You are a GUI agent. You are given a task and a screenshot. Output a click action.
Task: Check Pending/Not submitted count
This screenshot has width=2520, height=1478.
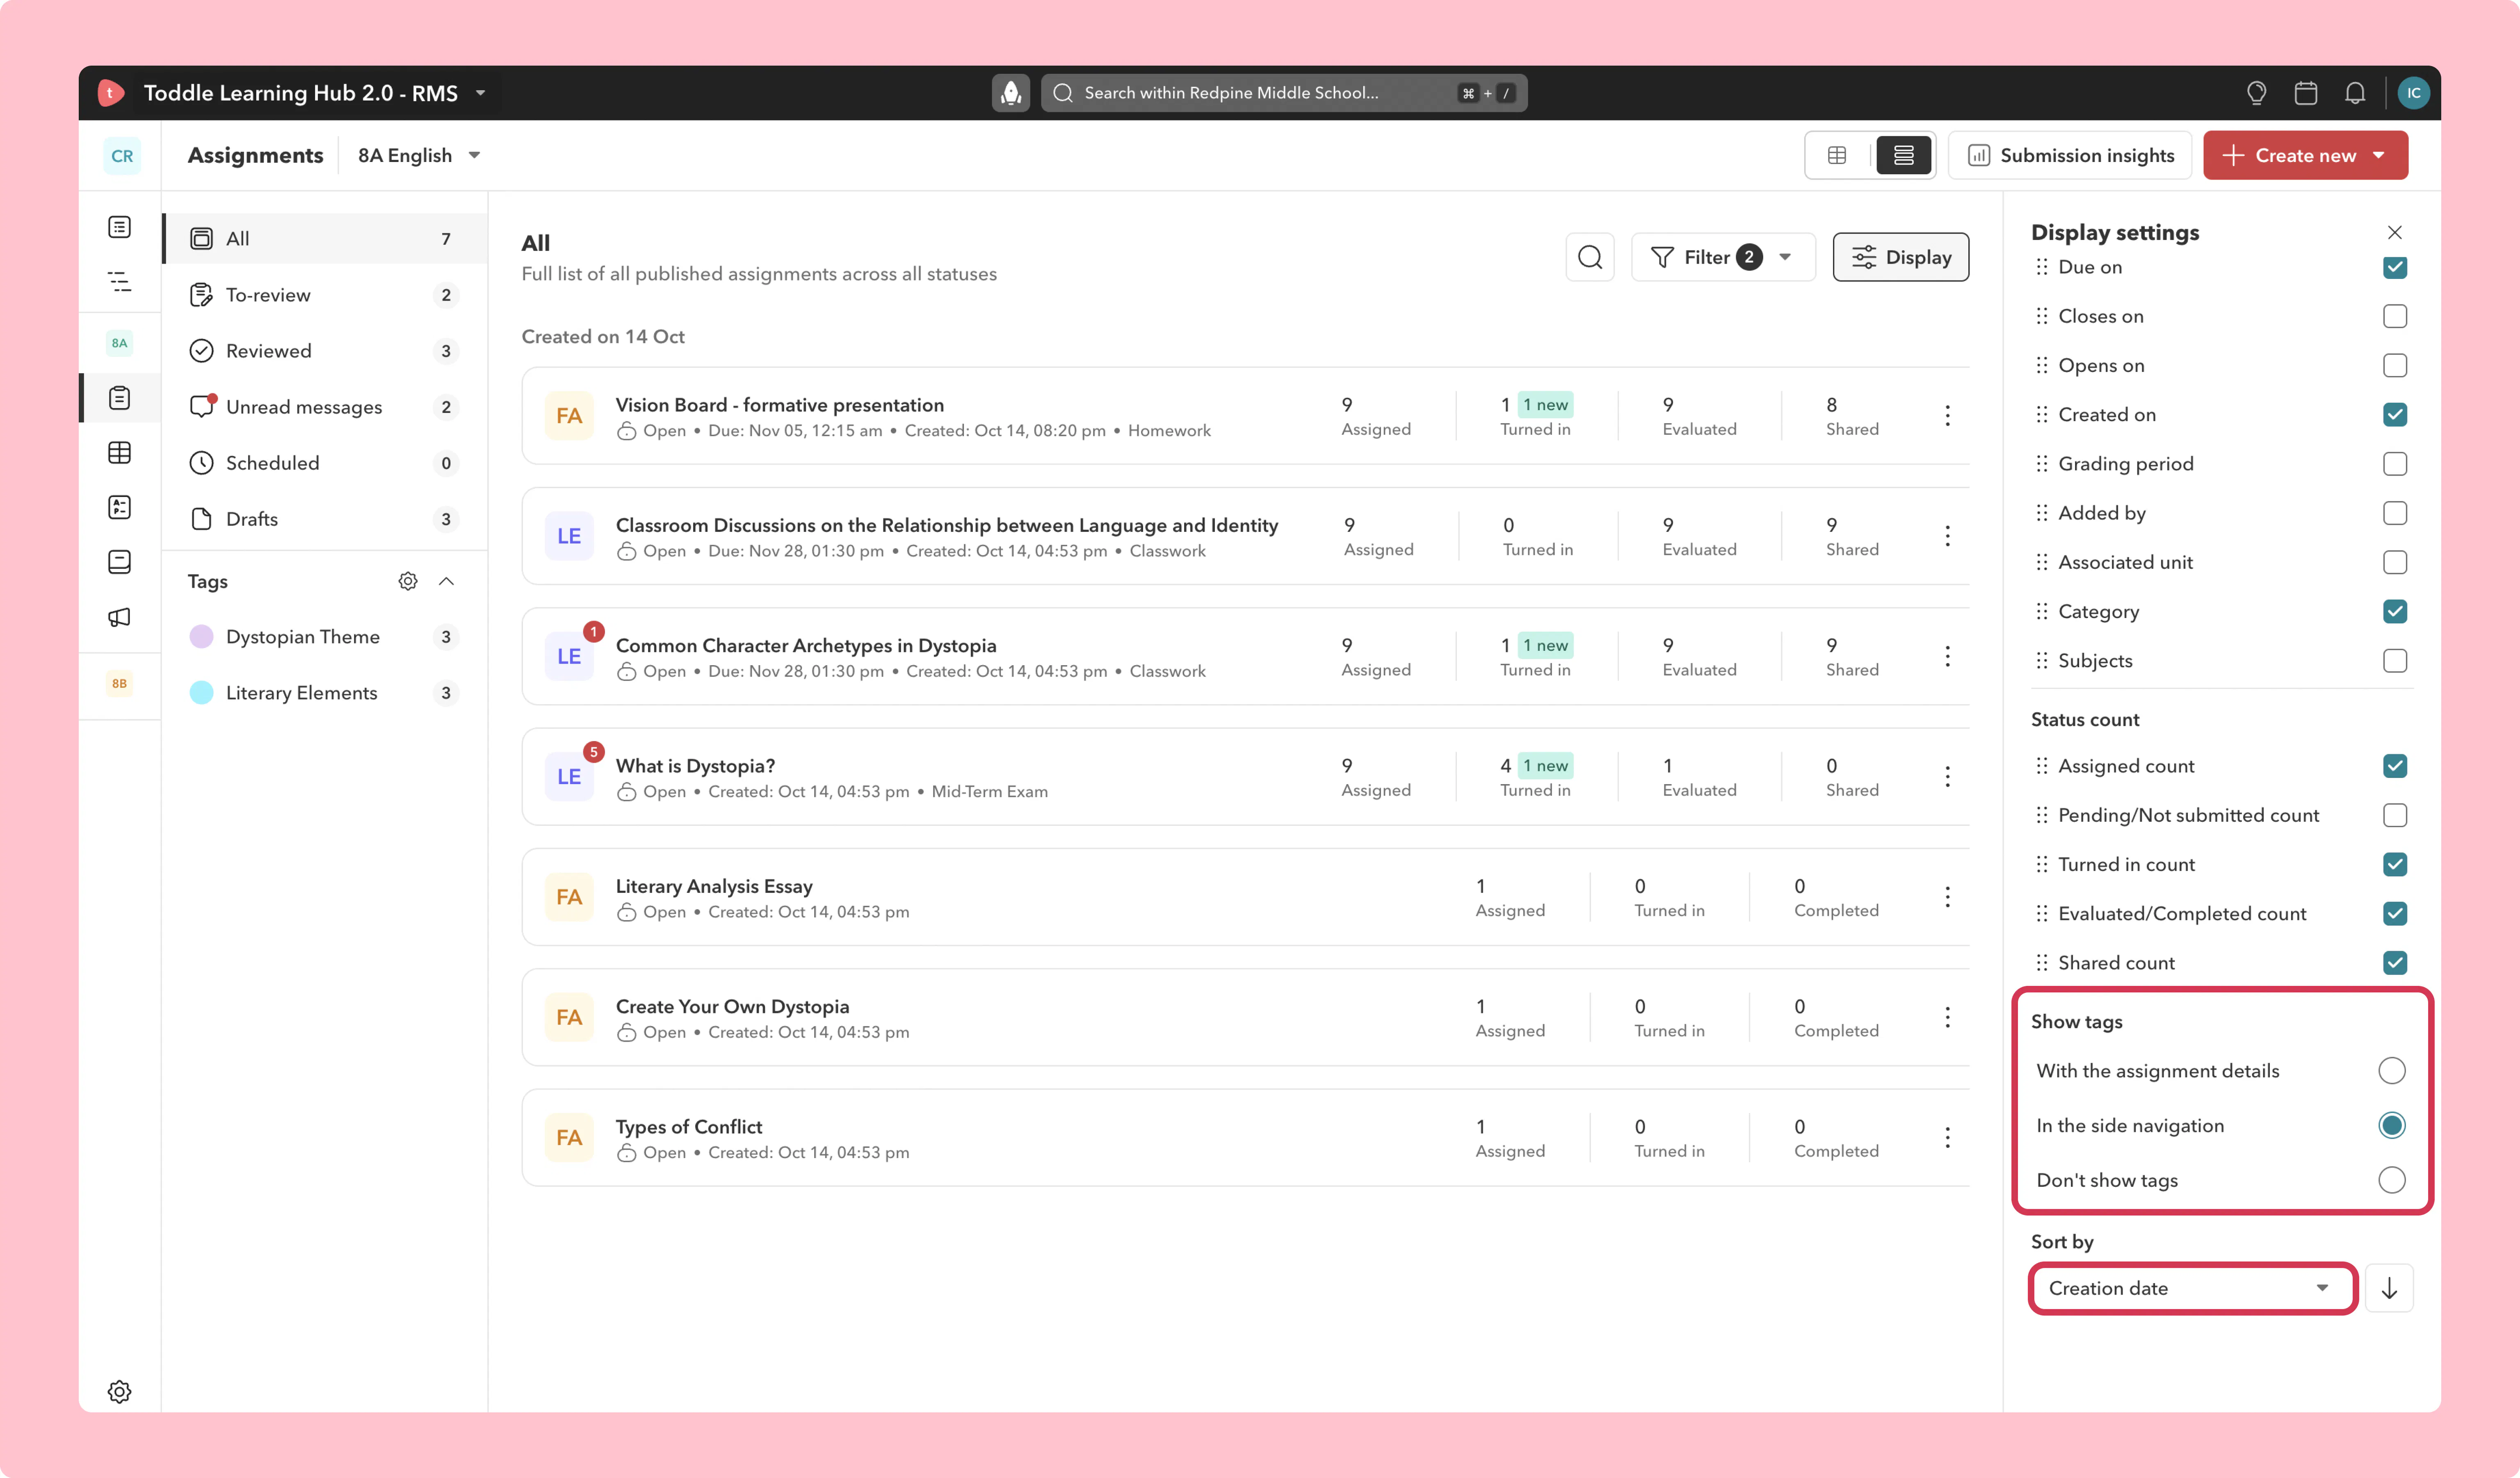2394,815
